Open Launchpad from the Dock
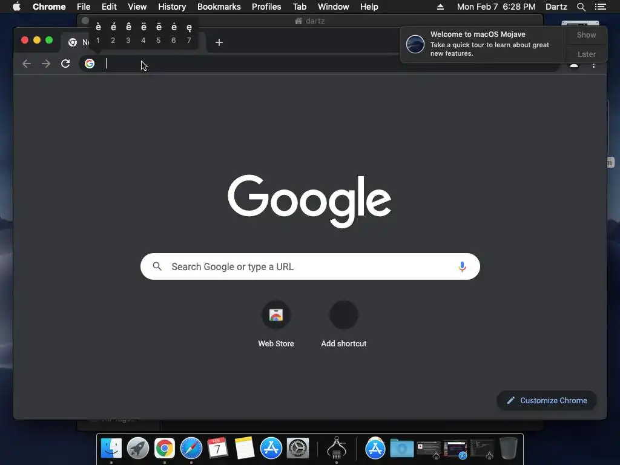The image size is (620, 465). tap(138, 449)
